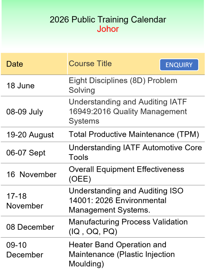This screenshot has width=206, height=278.
Task: Open Eight Disciplines (8D) Problem Solving course
Action: [123, 85]
